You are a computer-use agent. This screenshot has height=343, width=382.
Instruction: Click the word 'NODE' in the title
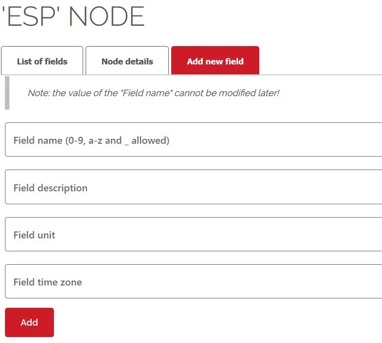(107, 16)
